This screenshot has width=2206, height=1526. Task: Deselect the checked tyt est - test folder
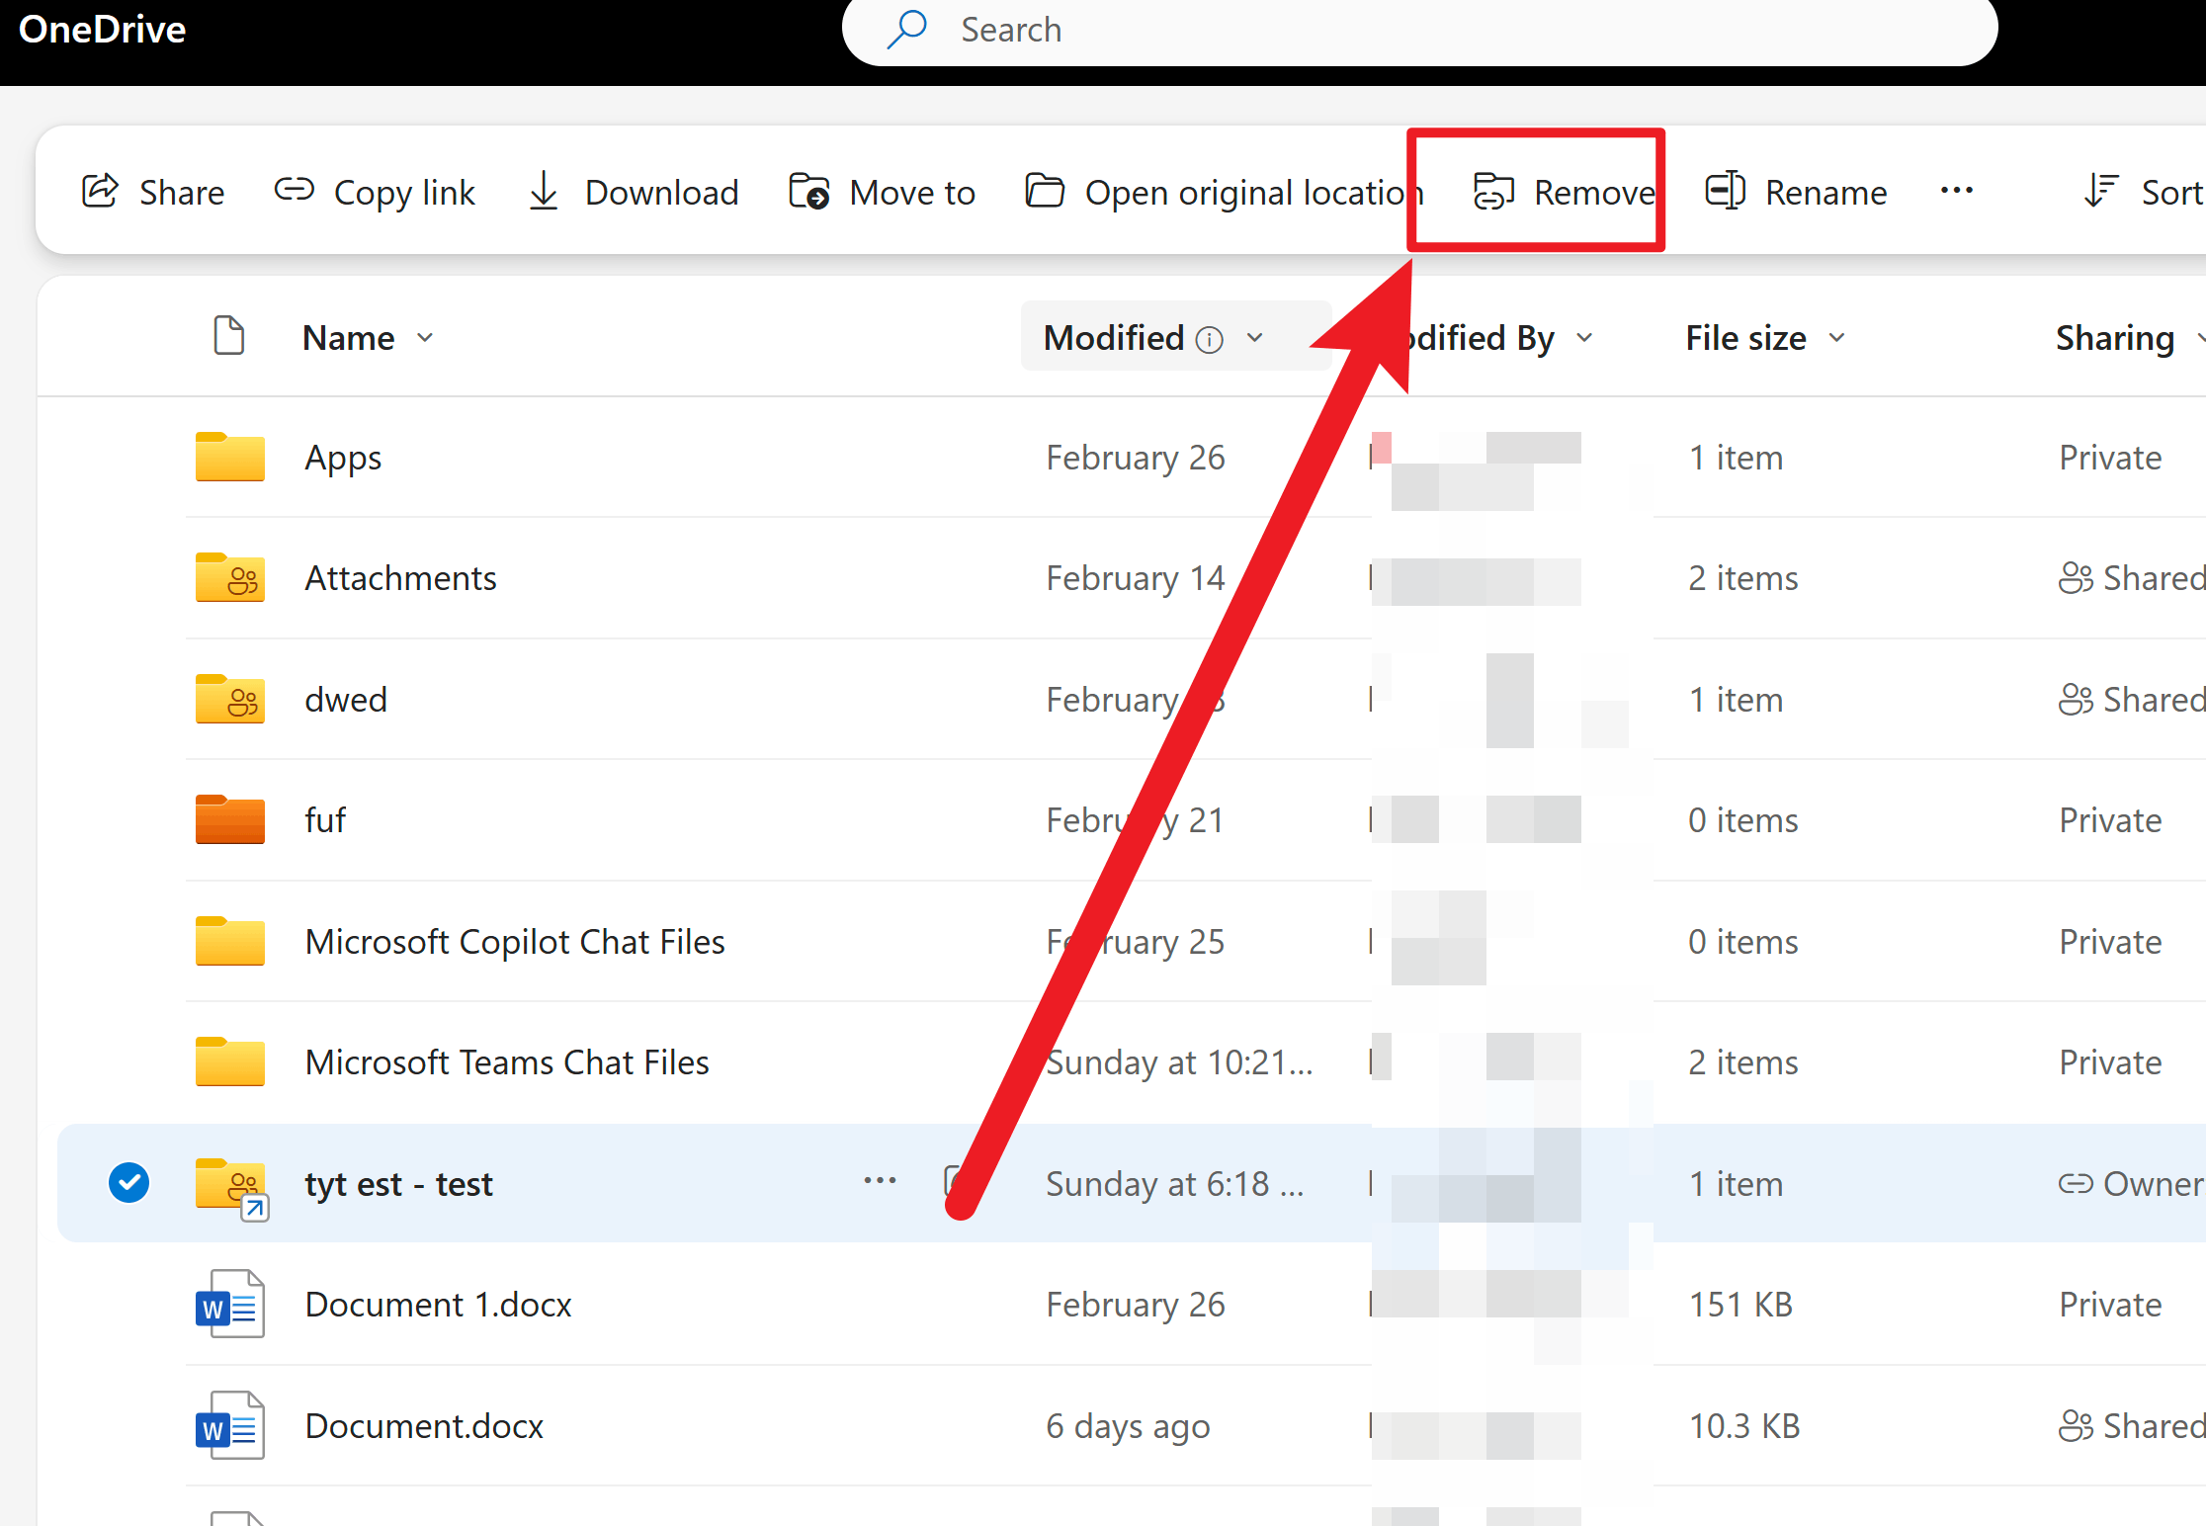coord(128,1182)
